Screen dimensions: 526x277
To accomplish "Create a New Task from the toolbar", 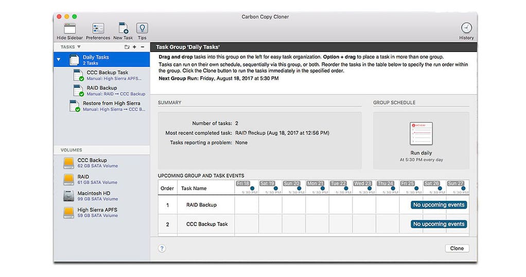I will pos(123,29).
